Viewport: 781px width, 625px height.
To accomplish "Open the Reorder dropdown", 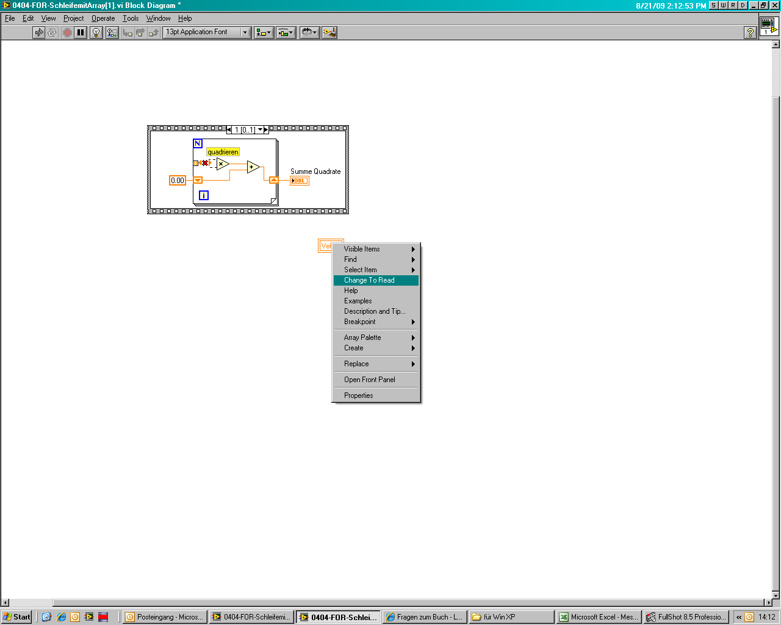I will (309, 32).
